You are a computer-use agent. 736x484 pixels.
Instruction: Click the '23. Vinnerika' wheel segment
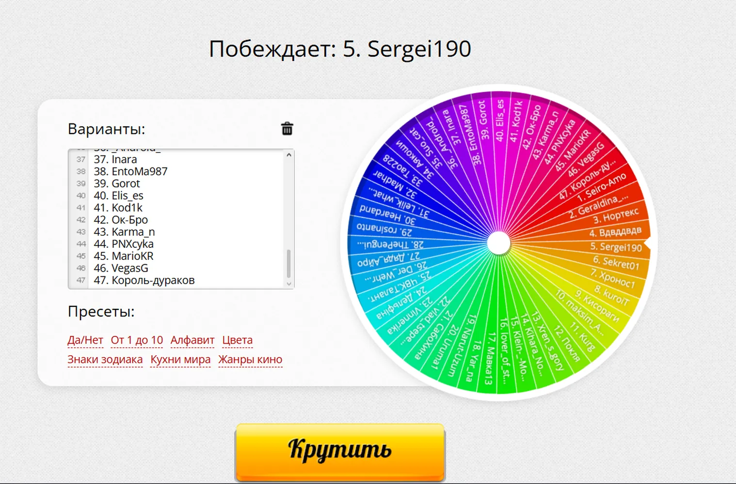[410, 315]
